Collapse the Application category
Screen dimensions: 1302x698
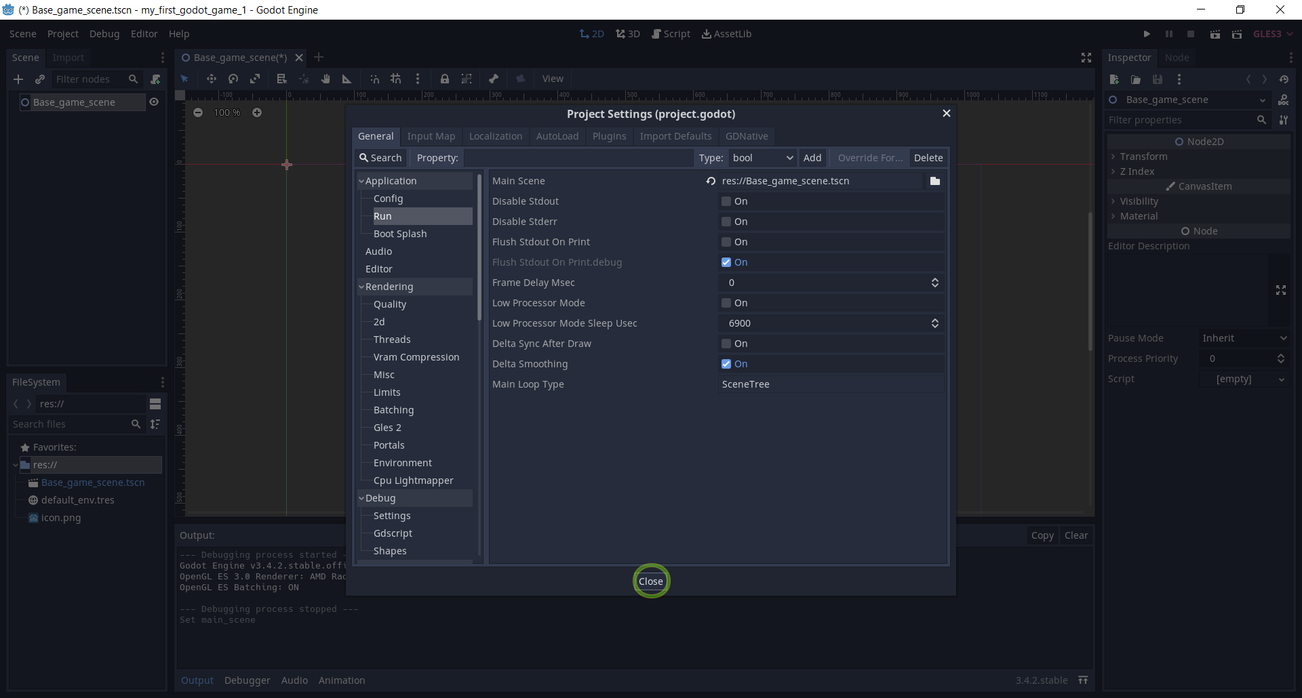[x=361, y=181]
